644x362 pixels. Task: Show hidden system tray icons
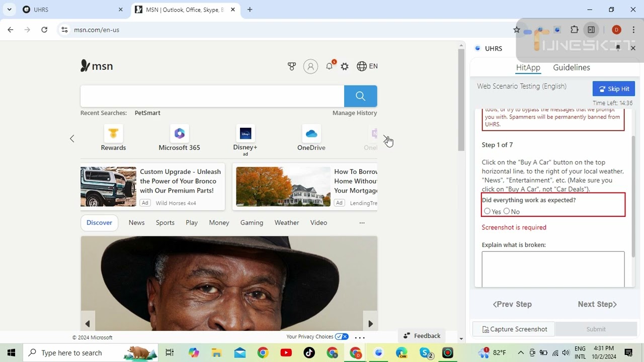(521, 353)
